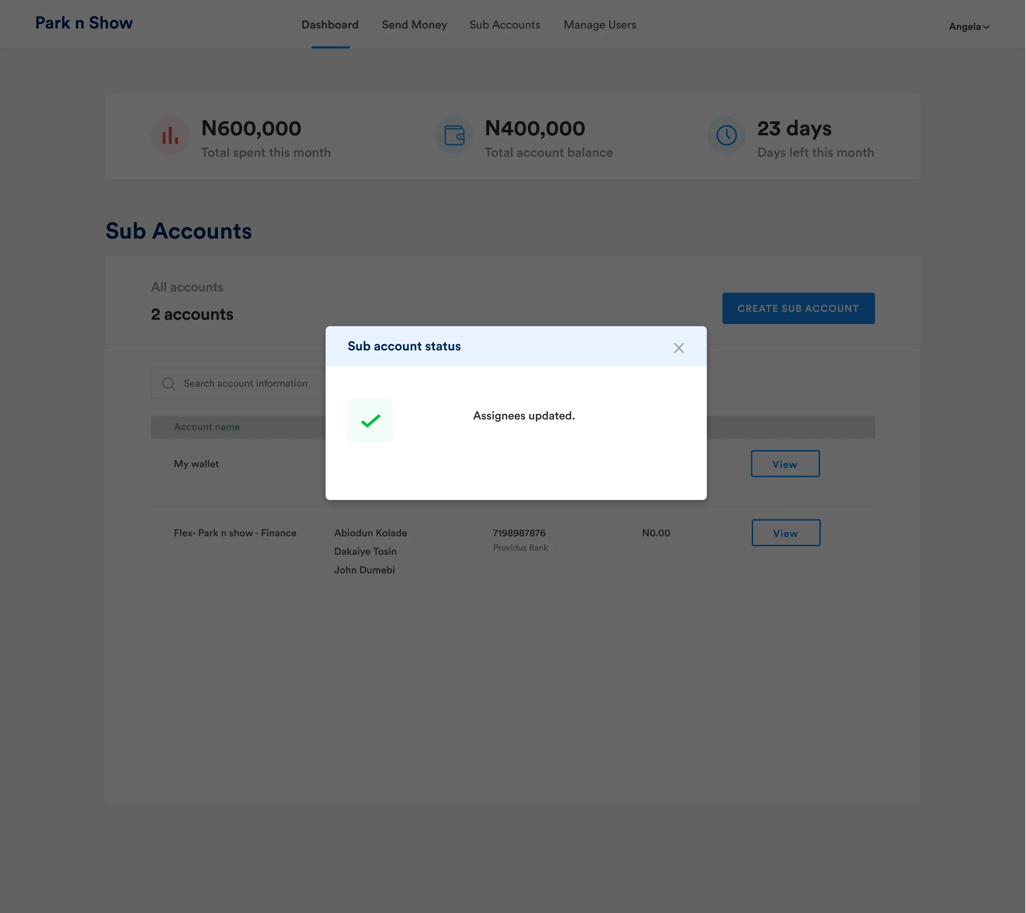Click assignee Dakaiye Tosin
This screenshot has width=1026, height=913.
tap(366, 551)
